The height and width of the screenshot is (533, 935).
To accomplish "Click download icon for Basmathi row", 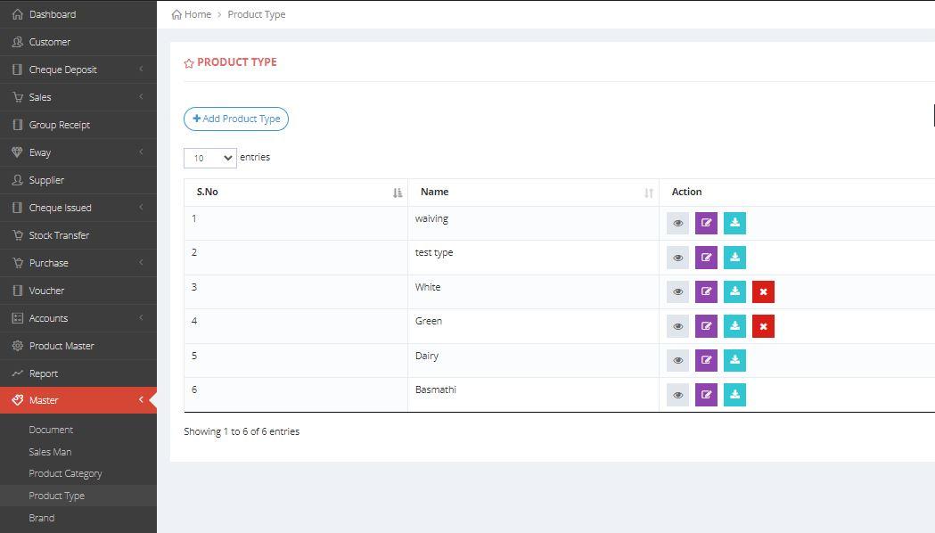I will tap(734, 395).
